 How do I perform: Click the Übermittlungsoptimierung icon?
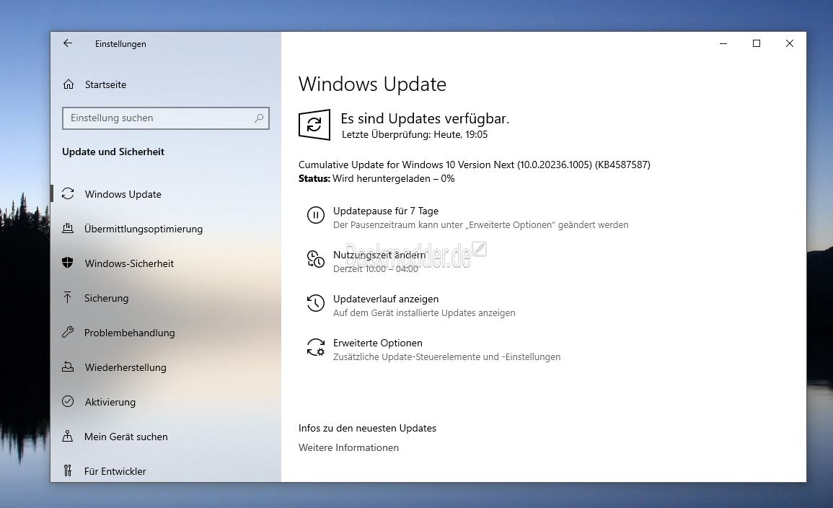68,229
